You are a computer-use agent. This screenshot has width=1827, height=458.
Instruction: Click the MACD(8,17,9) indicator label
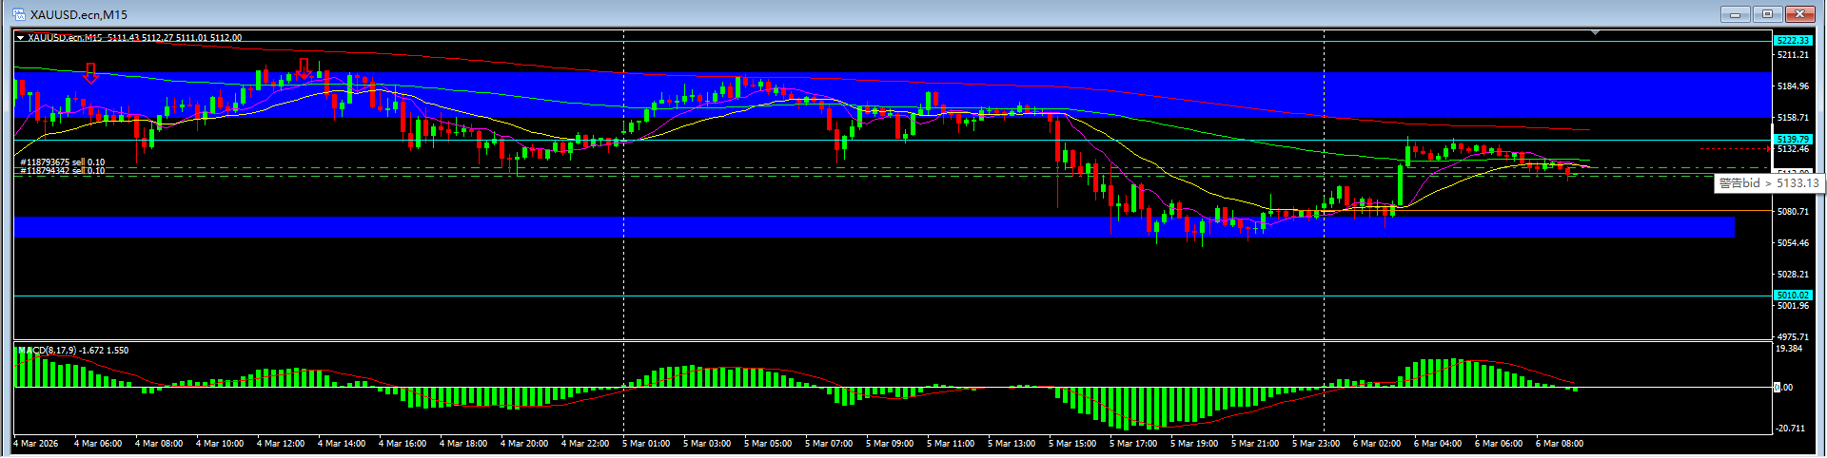tap(73, 351)
